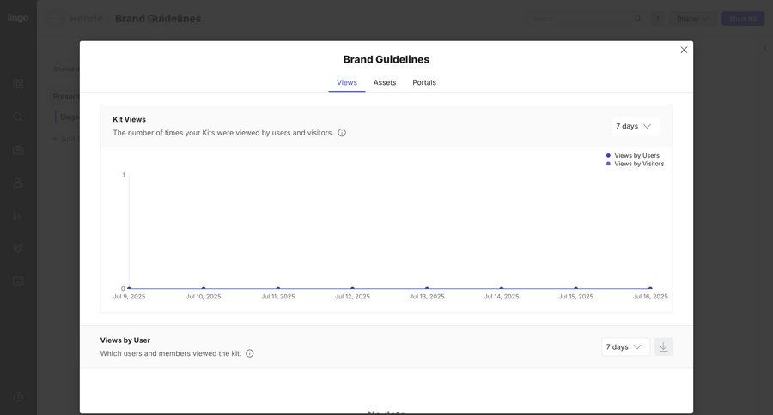Click background Brand Guidelines page title
This screenshot has height=415, width=773.
pyautogui.click(x=158, y=18)
